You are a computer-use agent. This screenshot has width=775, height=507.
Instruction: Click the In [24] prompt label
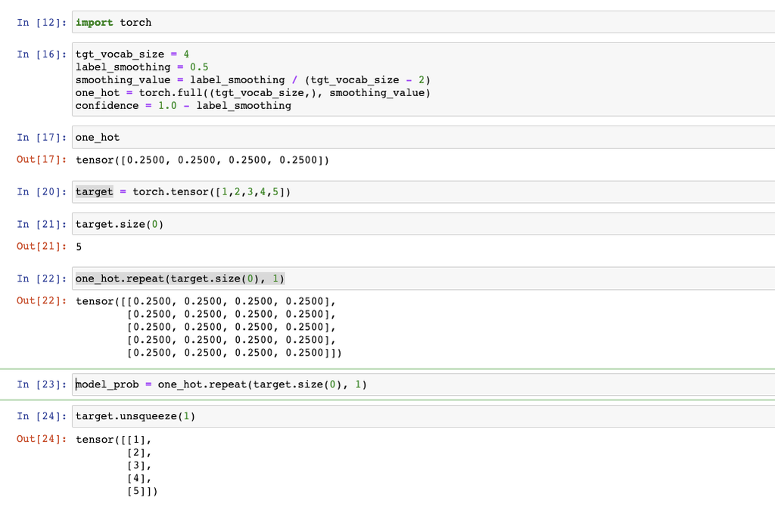(x=42, y=416)
